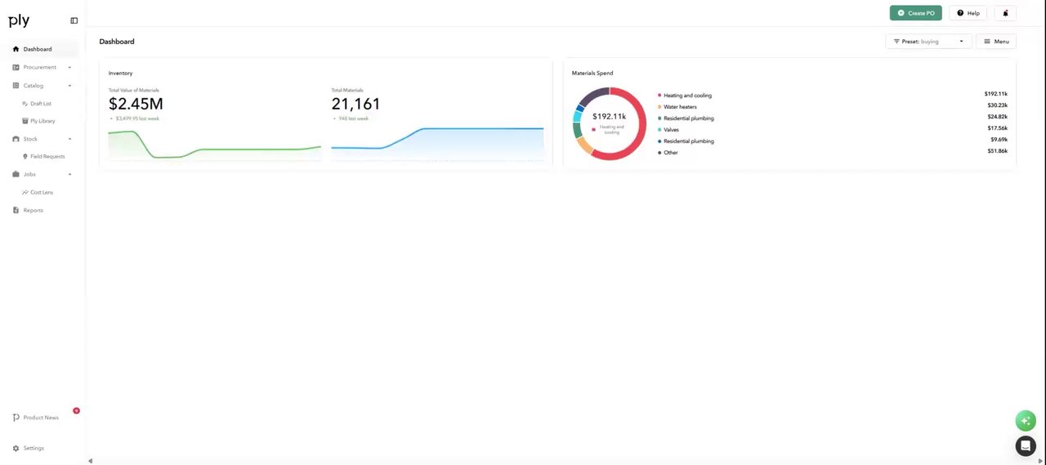Open Draft List under Catalog
The image size is (1046, 465).
41,104
